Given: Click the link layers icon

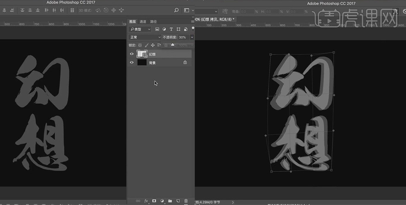Looking at the screenshot, I should (x=138, y=201).
